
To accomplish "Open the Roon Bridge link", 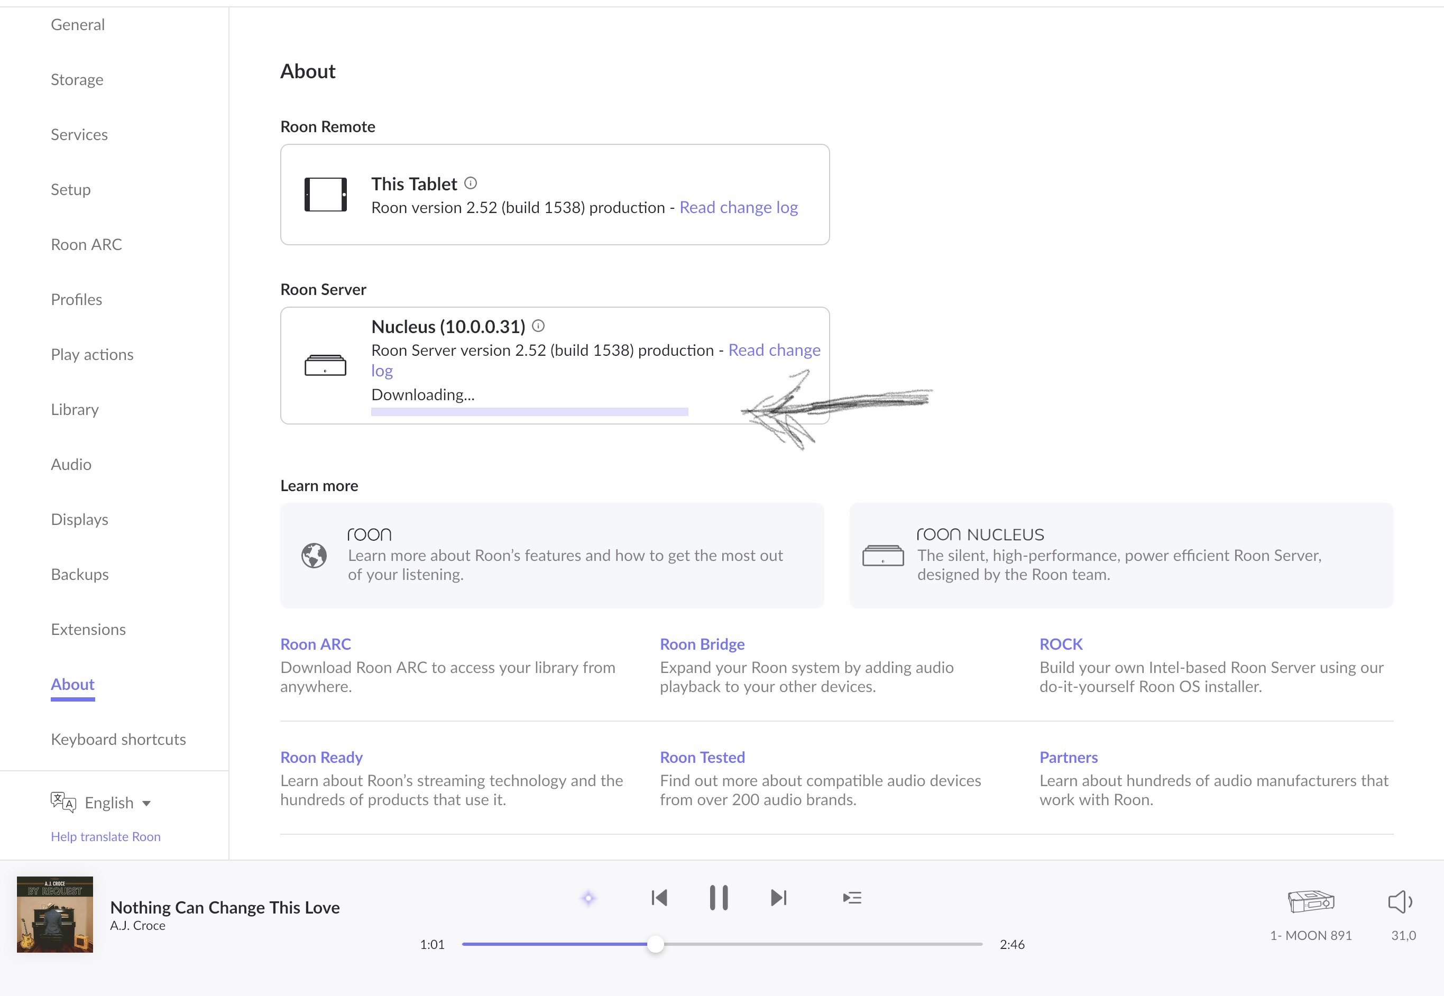I will pyautogui.click(x=702, y=644).
